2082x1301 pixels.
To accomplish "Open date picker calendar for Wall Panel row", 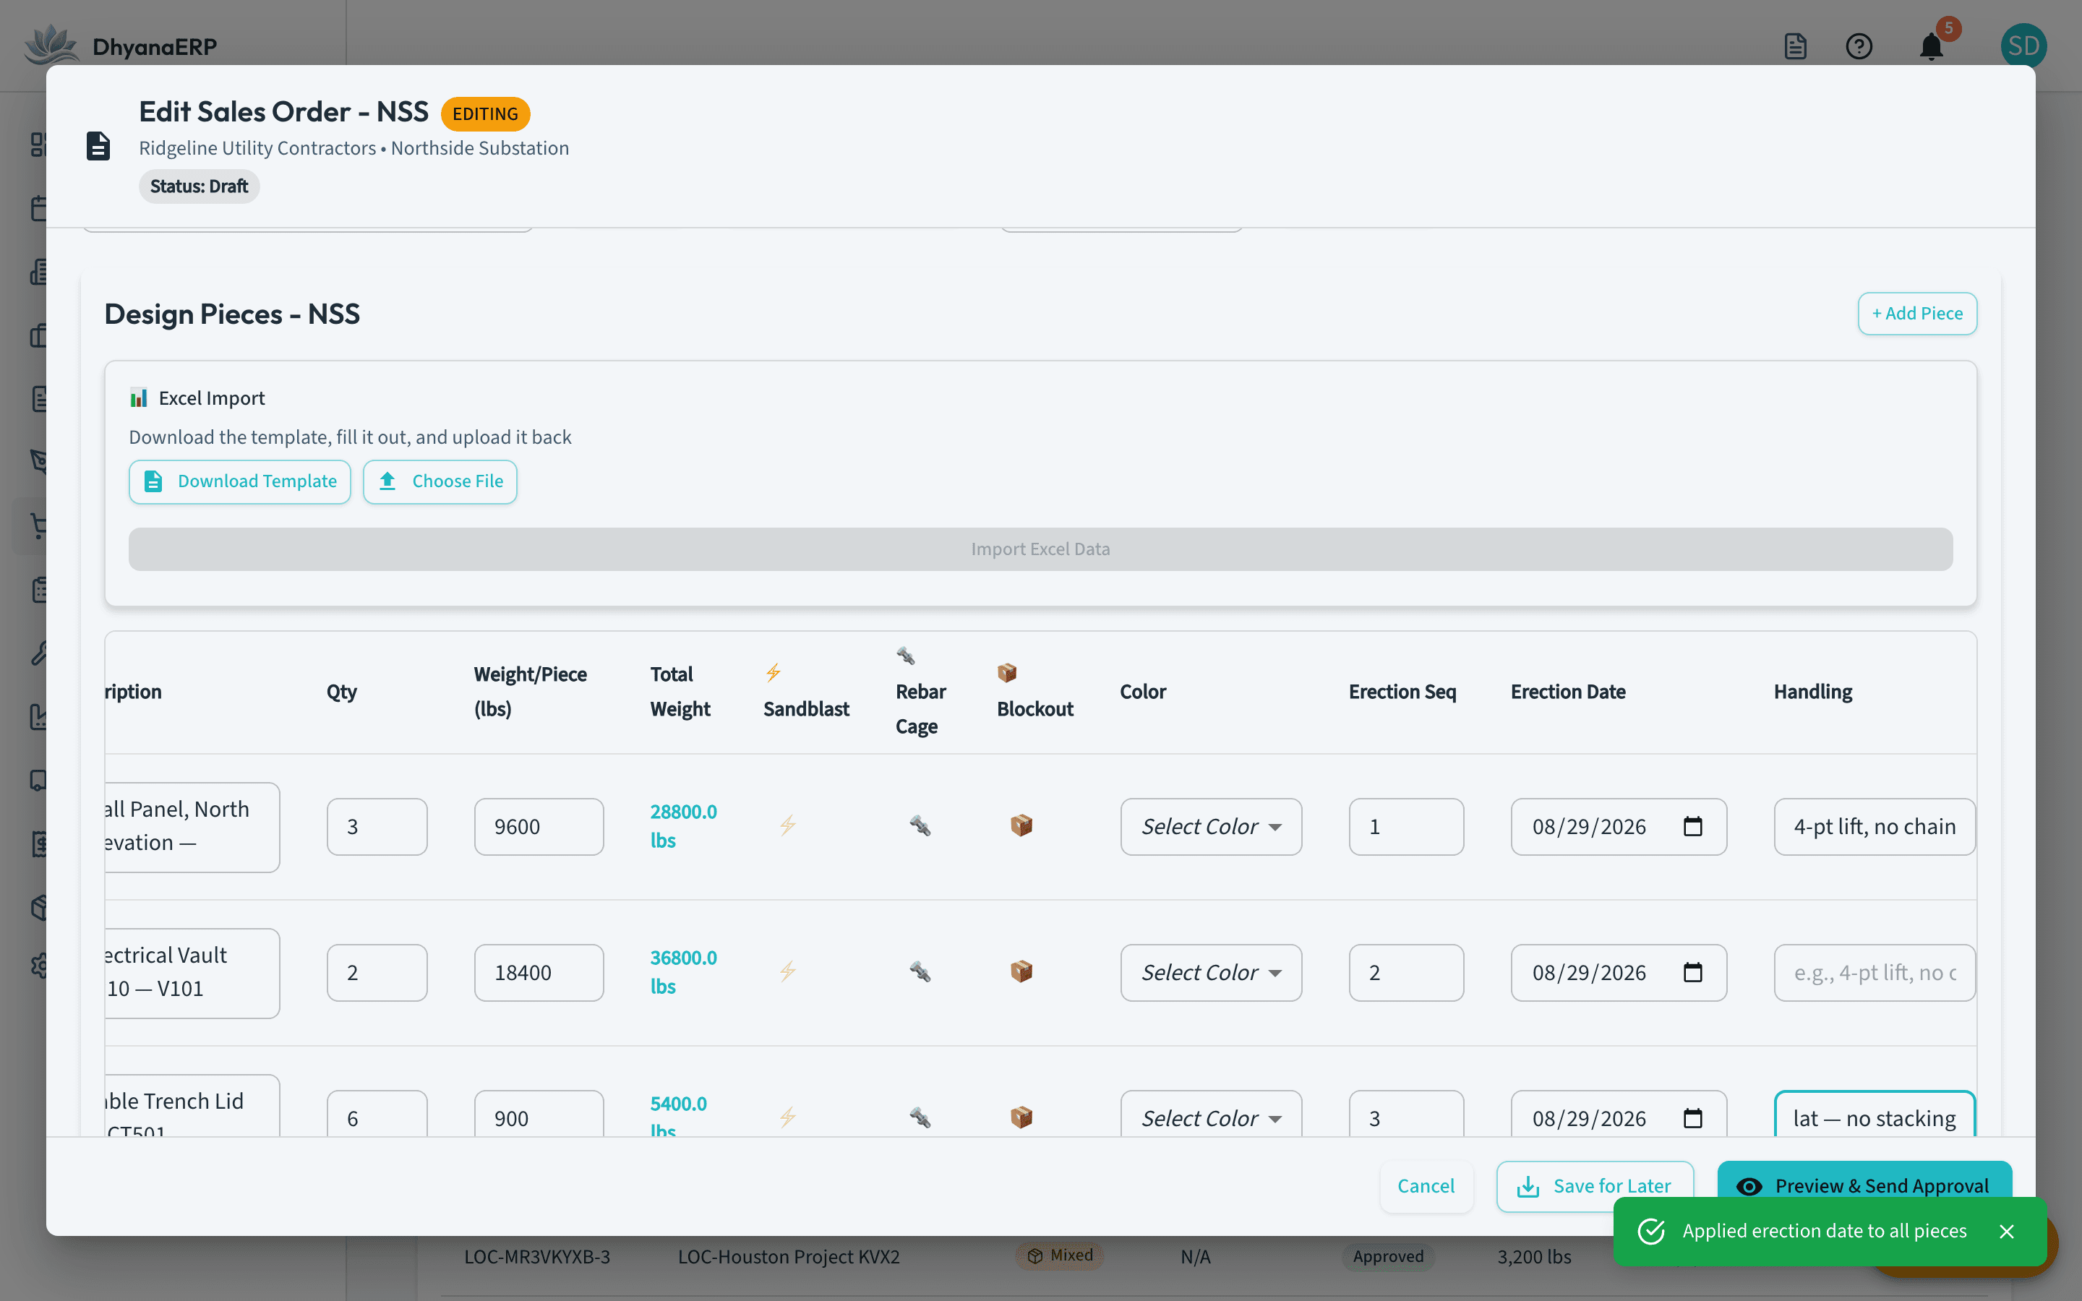I will click(1692, 826).
